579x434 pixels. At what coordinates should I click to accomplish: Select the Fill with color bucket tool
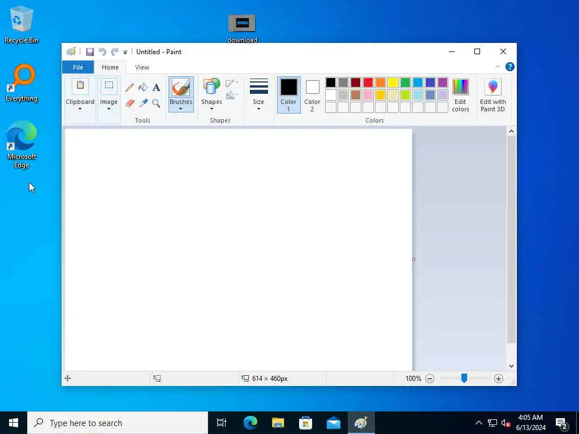[x=143, y=88]
